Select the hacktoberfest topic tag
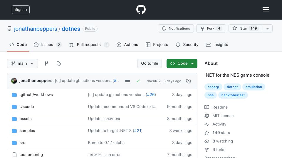The height and width of the screenshot is (158, 282). coord(233,95)
